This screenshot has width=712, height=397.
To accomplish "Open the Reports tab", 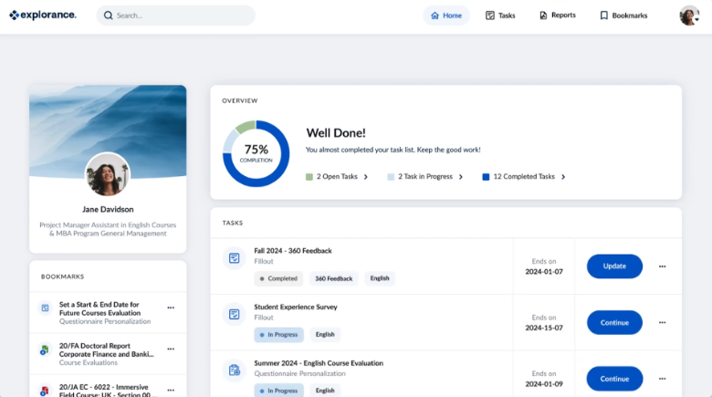I will 558,16.
